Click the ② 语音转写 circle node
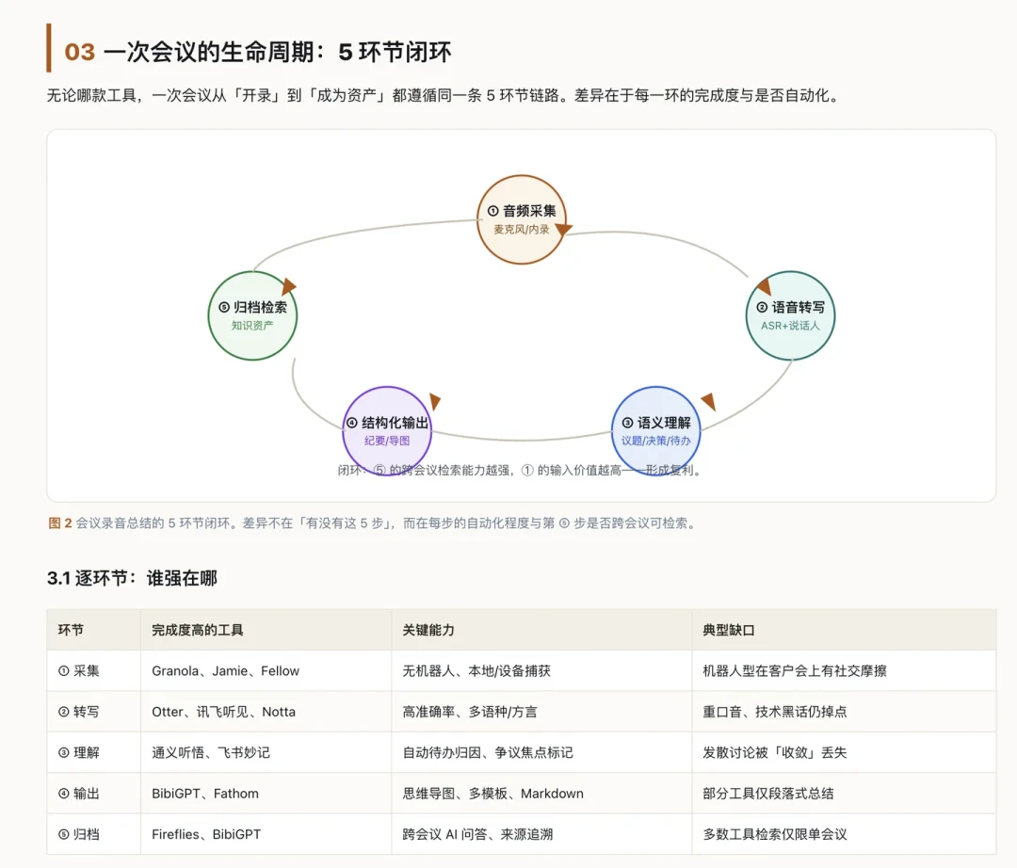 pos(790,315)
